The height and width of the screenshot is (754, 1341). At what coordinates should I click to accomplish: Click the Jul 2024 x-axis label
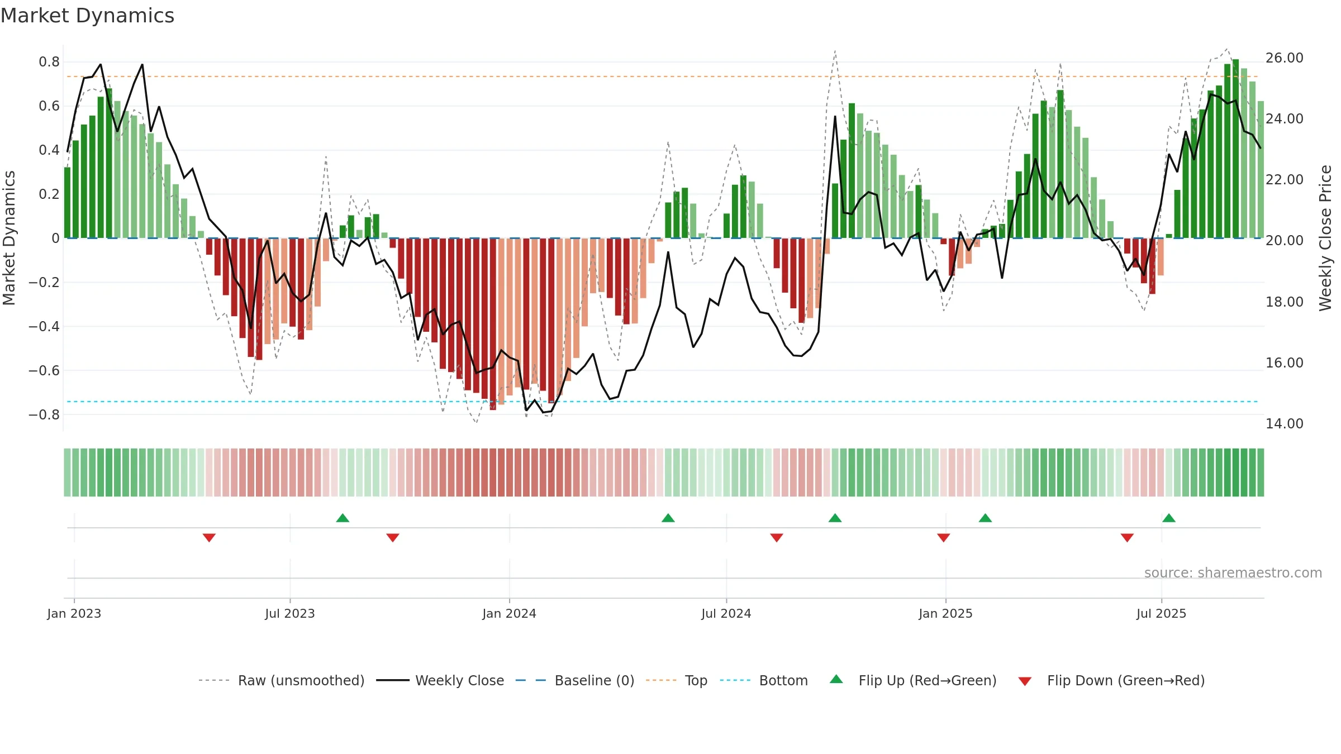(726, 613)
